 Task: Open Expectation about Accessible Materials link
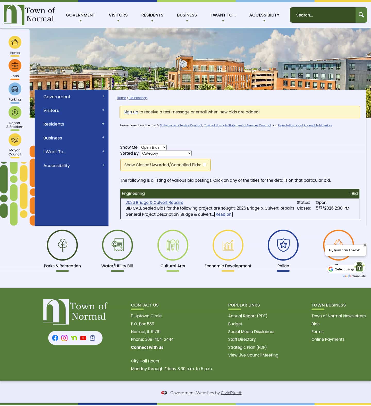pyautogui.click(x=305, y=126)
